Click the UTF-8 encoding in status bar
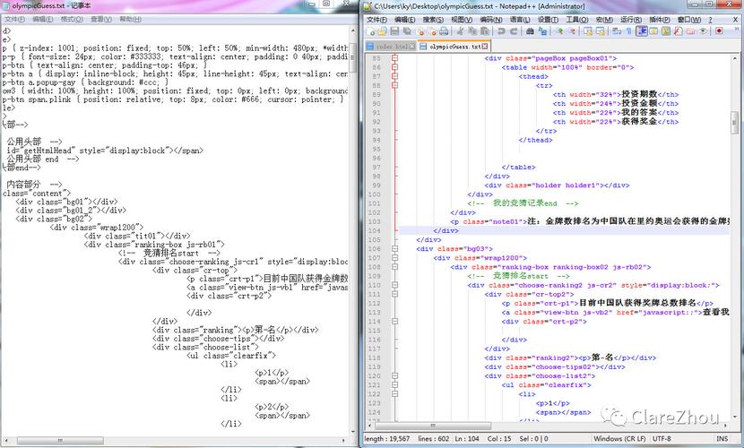This screenshot has height=448, width=744. click(x=661, y=438)
